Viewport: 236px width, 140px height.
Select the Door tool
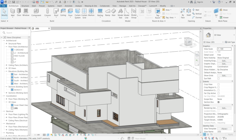point(19,12)
